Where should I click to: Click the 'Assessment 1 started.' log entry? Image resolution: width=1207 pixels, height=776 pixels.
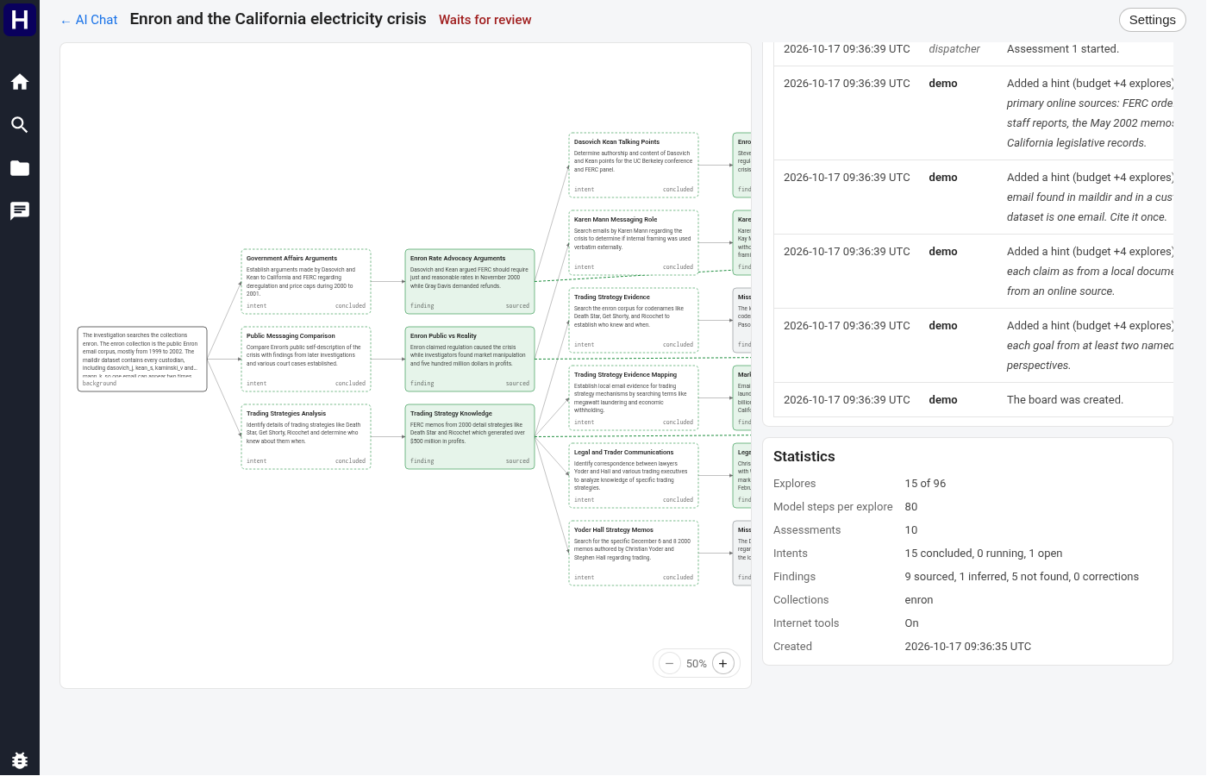1063,49
